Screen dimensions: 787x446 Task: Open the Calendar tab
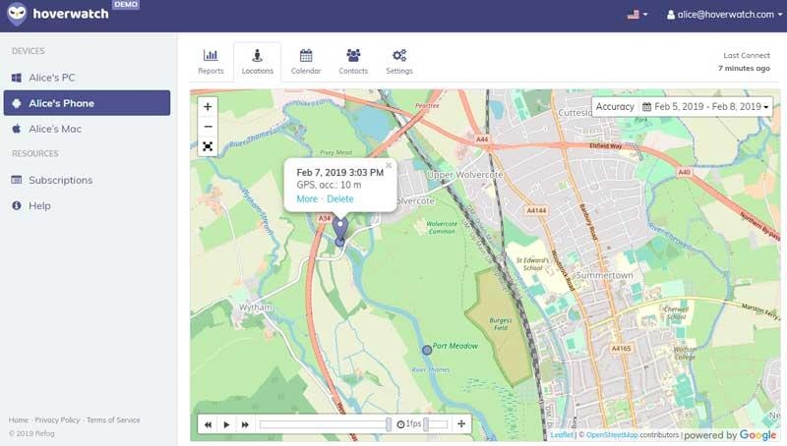pos(306,62)
